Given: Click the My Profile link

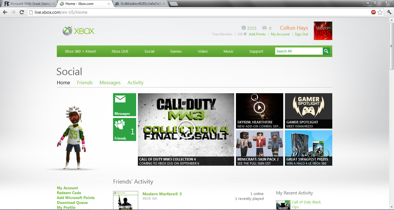Looking at the screenshot, I should [x=66, y=207].
